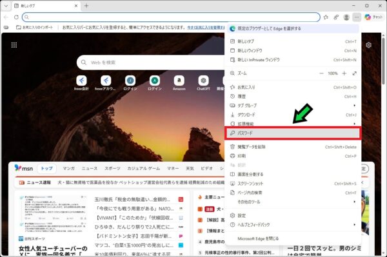Click the profile avatar icon
This screenshot has width=387, height=257.
[x=346, y=17]
